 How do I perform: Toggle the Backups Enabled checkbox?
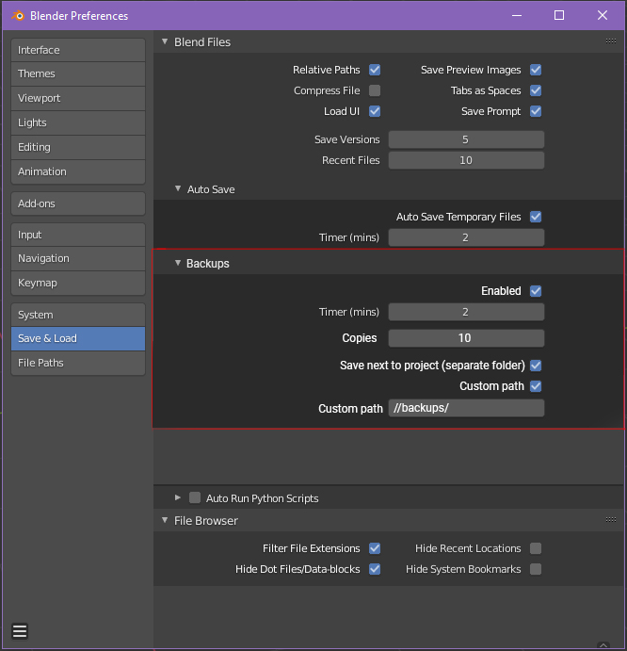[536, 291]
